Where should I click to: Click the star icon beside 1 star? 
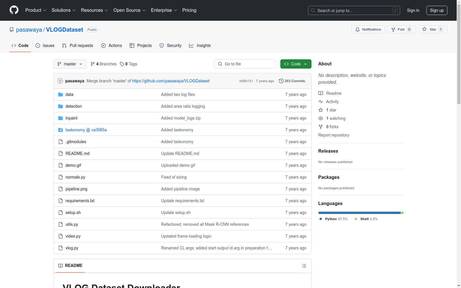[321, 110]
